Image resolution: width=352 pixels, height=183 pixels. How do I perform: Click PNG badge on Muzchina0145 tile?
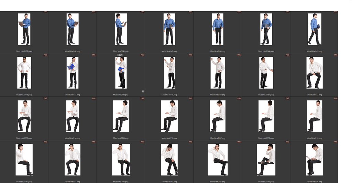point(336,12)
